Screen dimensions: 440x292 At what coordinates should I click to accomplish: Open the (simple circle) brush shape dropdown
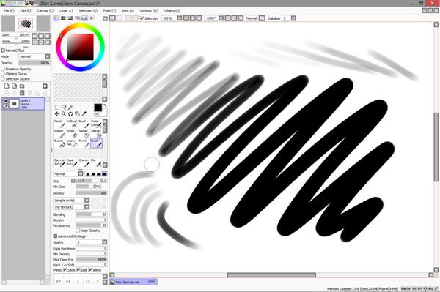tap(71, 201)
